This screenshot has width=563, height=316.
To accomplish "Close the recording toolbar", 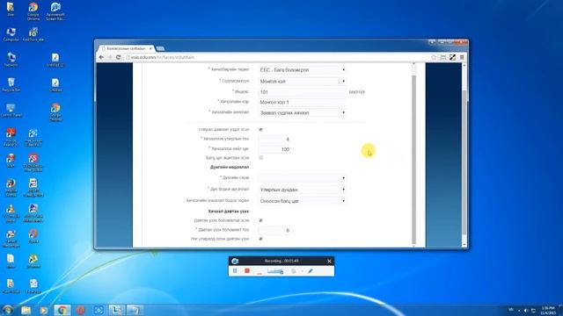I will (329, 262).
